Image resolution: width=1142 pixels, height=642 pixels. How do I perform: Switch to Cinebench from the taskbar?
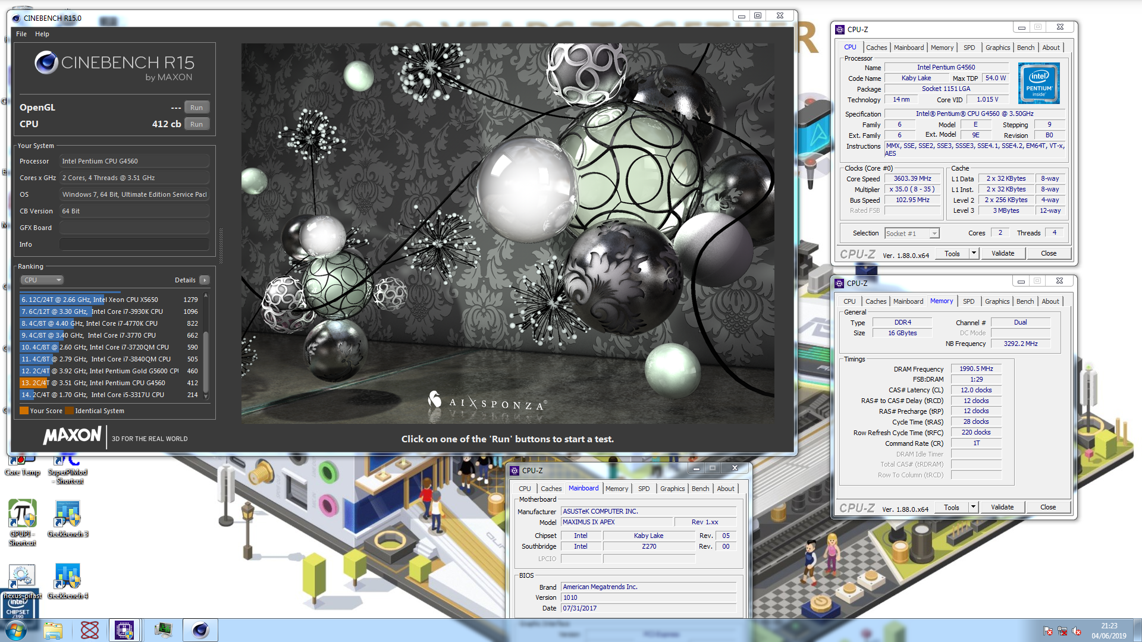[200, 630]
